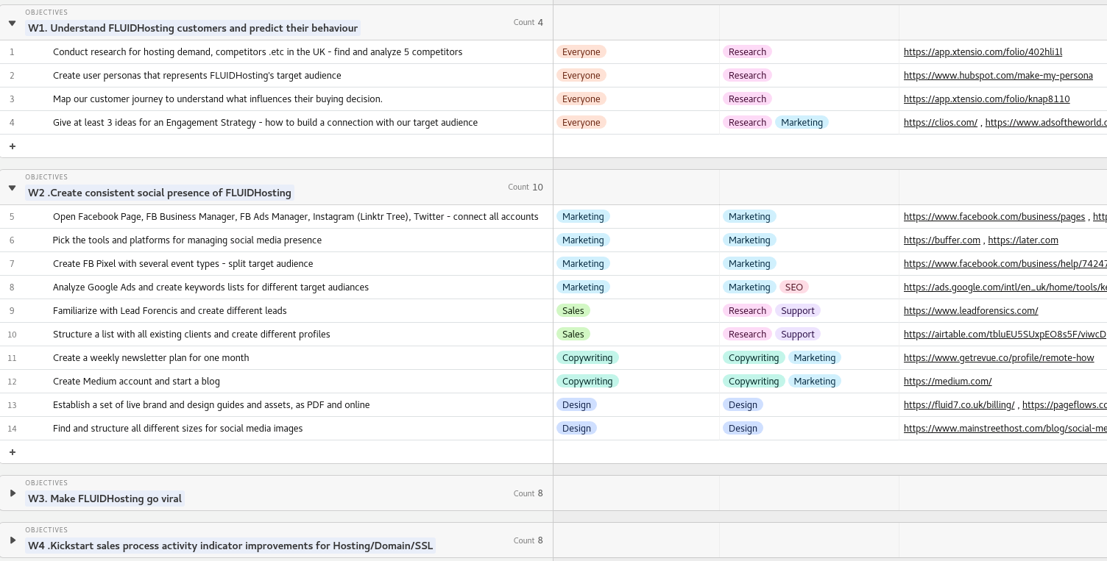Add a new row under the W2 group

click(x=12, y=452)
